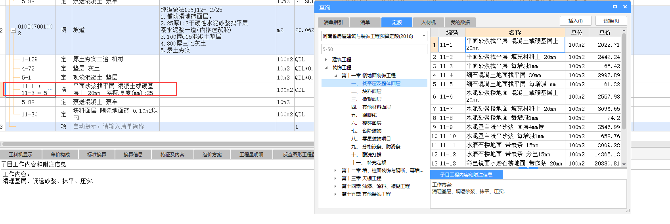Open the 单价构成 bottom tab

(x=60, y=154)
